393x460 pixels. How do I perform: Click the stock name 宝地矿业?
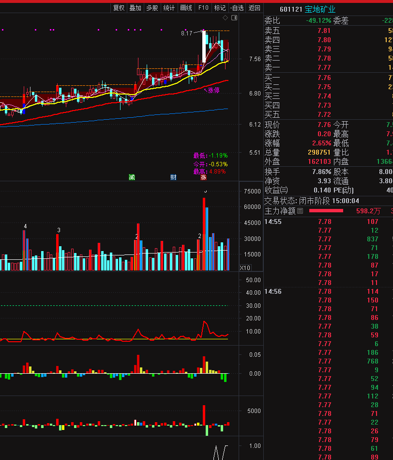pos(320,9)
